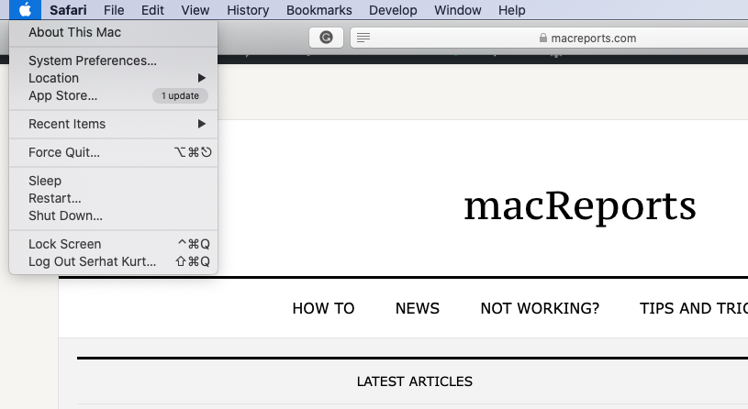The image size is (748, 409).
Task: Select Shut Down menu item
Action: click(114, 216)
